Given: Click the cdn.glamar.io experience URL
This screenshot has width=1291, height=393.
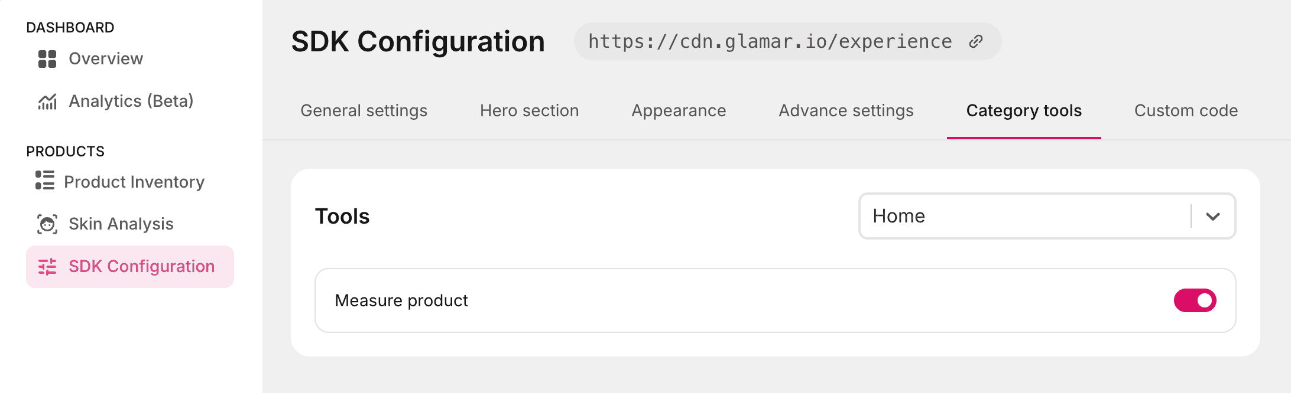Looking at the screenshot, I should [770, 41].
